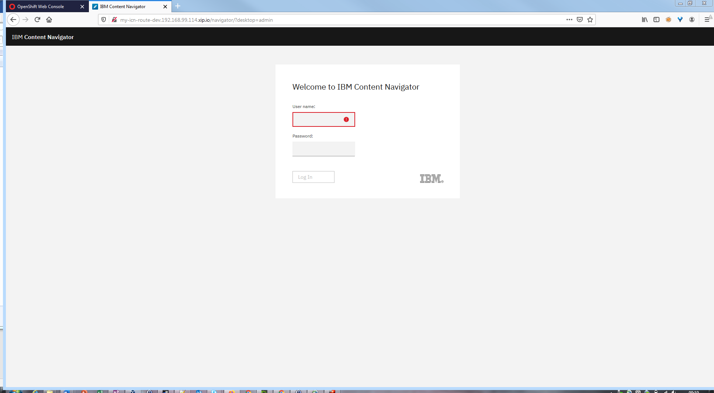Click inside the Password field
714x393 pixels.
pyautogui.click(x=323, y=149)
